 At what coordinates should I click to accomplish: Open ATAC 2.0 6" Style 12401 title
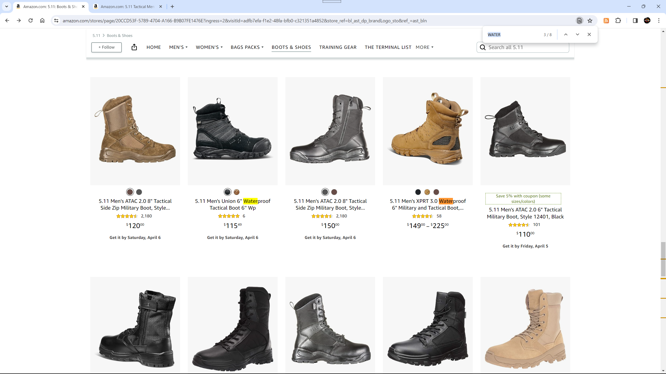pos(525,213)
